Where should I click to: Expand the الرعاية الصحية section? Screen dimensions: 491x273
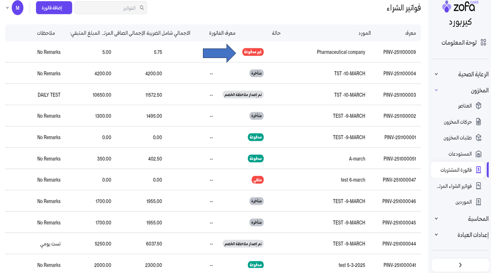point(436,74)
